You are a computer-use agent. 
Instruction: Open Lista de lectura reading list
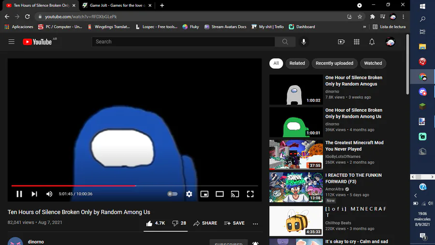(x=389, y=27)
